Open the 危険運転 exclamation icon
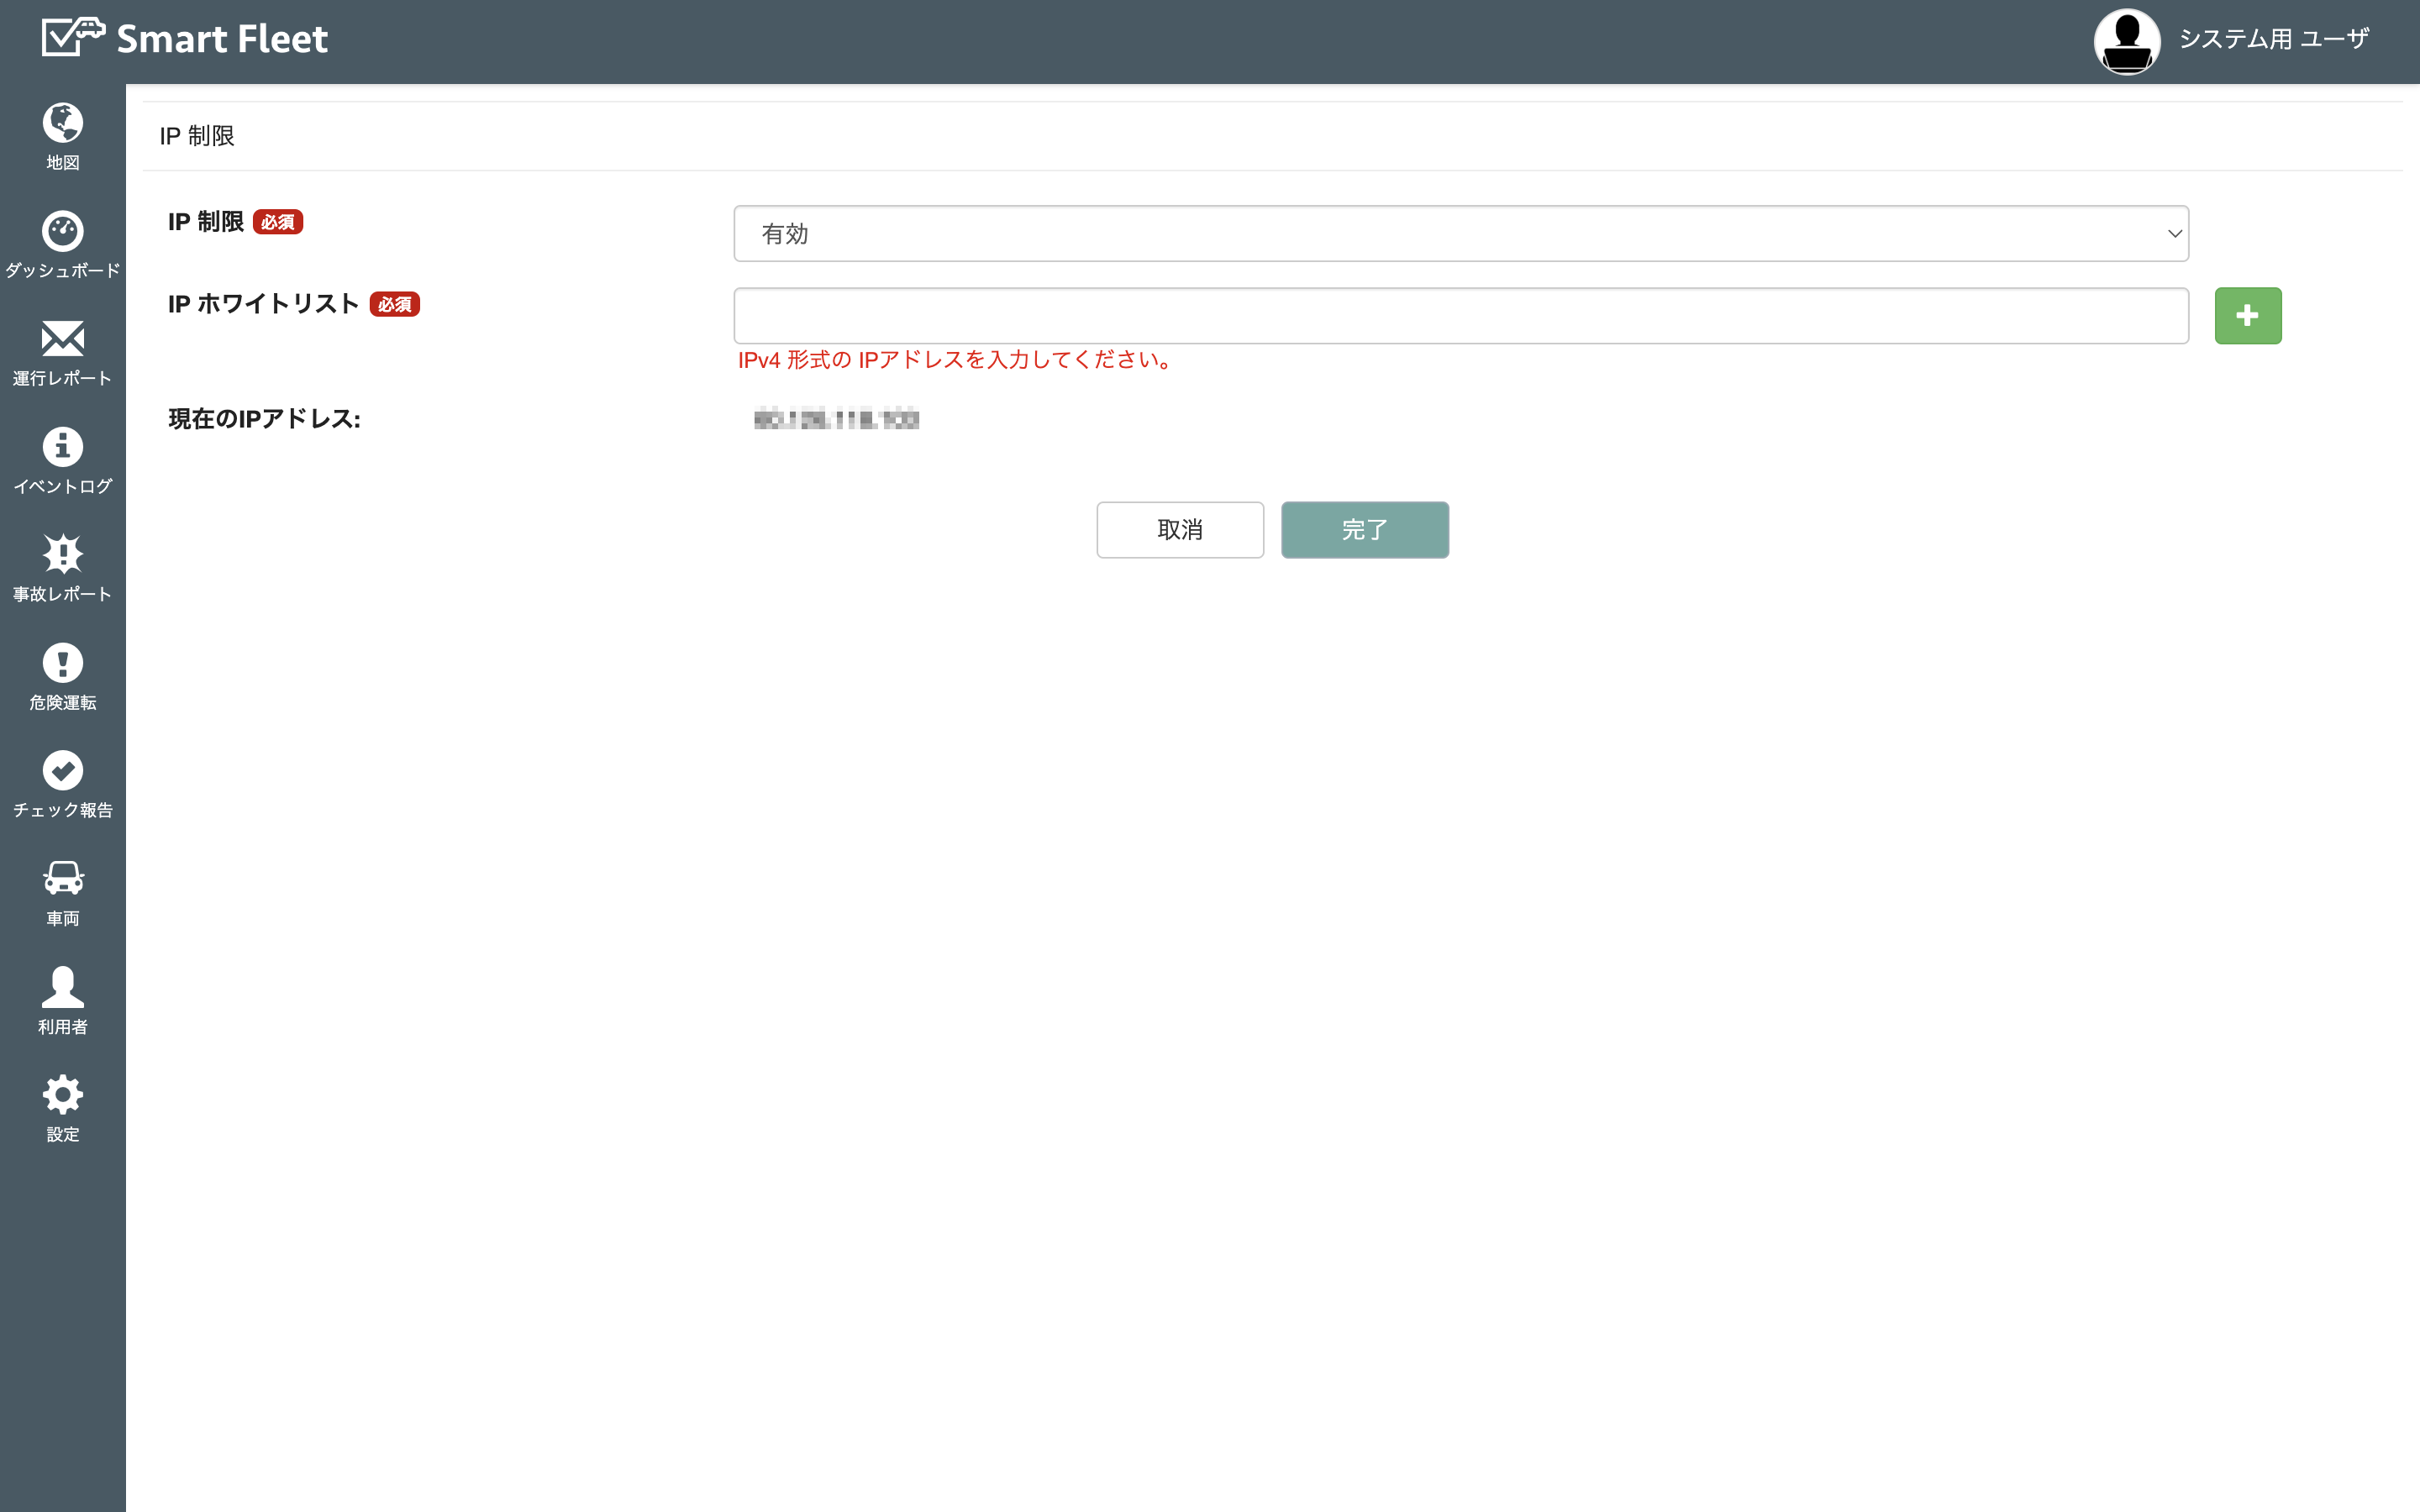The height and width of the screenshot is (1512, 2420). [62, 663]
